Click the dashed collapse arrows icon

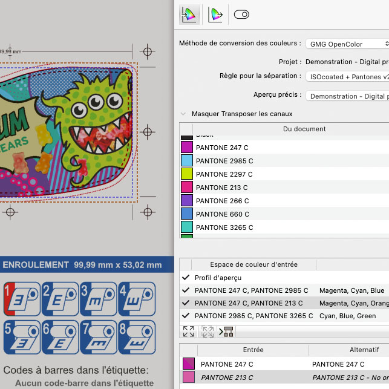click(x=208, y=332)
